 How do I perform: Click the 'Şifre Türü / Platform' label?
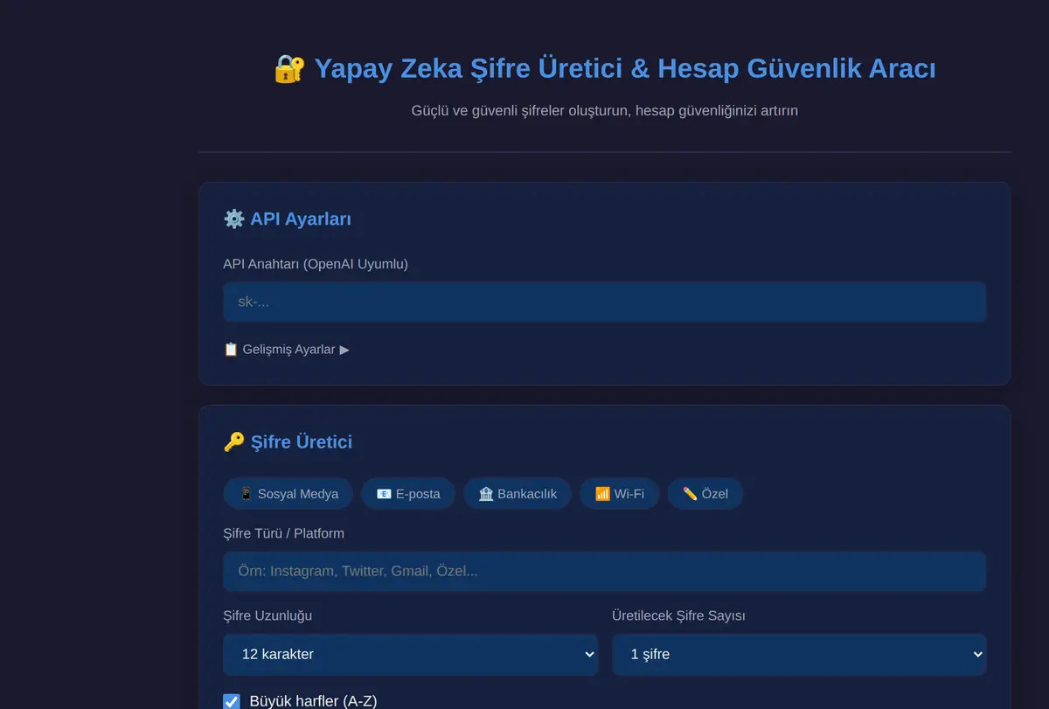(x=283, y=533)
